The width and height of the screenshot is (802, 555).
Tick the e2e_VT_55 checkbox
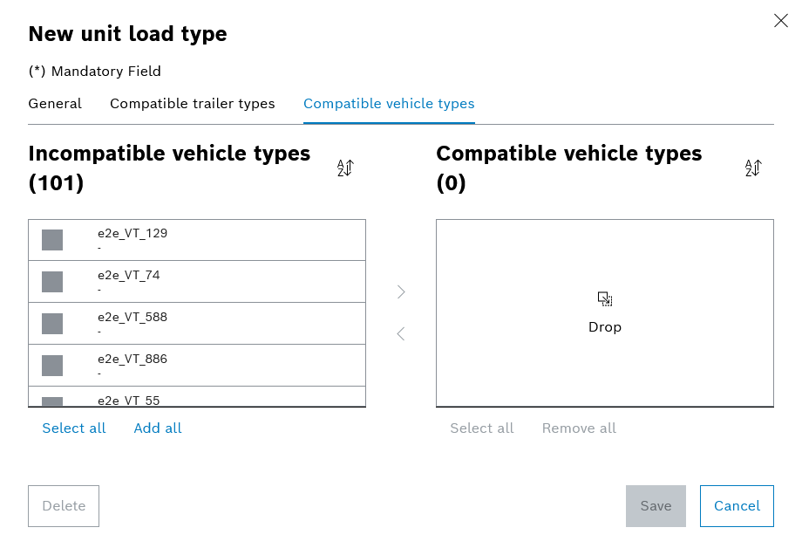[x=52, y=401]
